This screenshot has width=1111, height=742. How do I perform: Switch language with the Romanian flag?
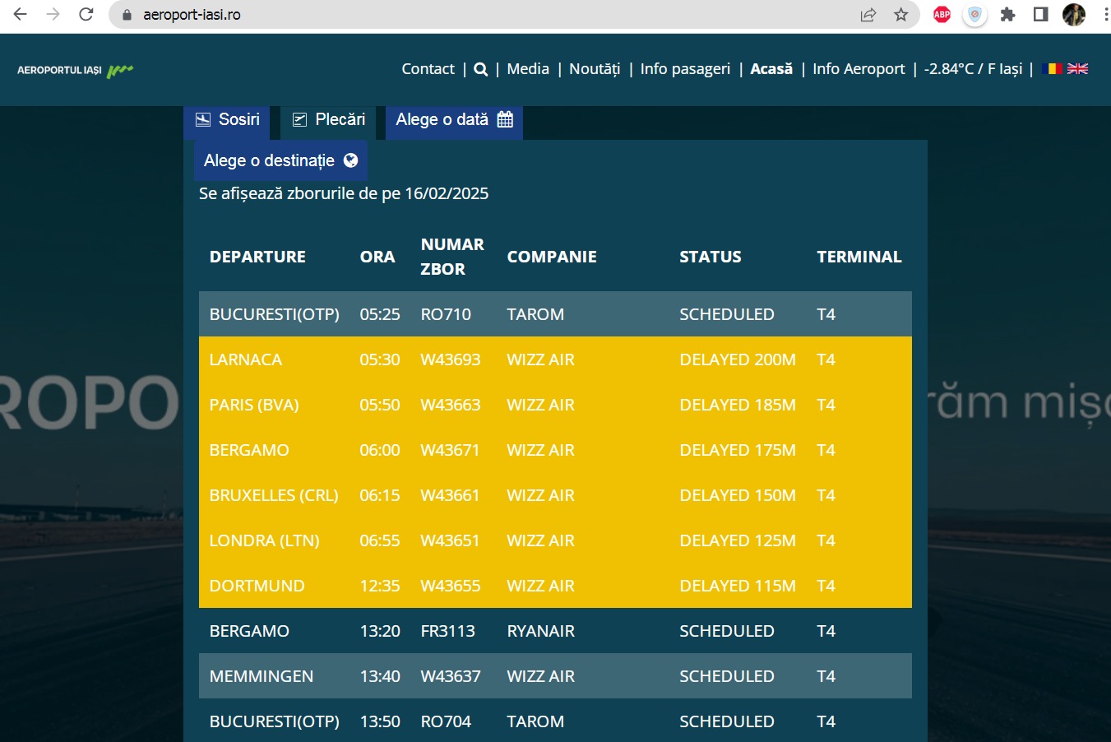(x=1052, y=69)
